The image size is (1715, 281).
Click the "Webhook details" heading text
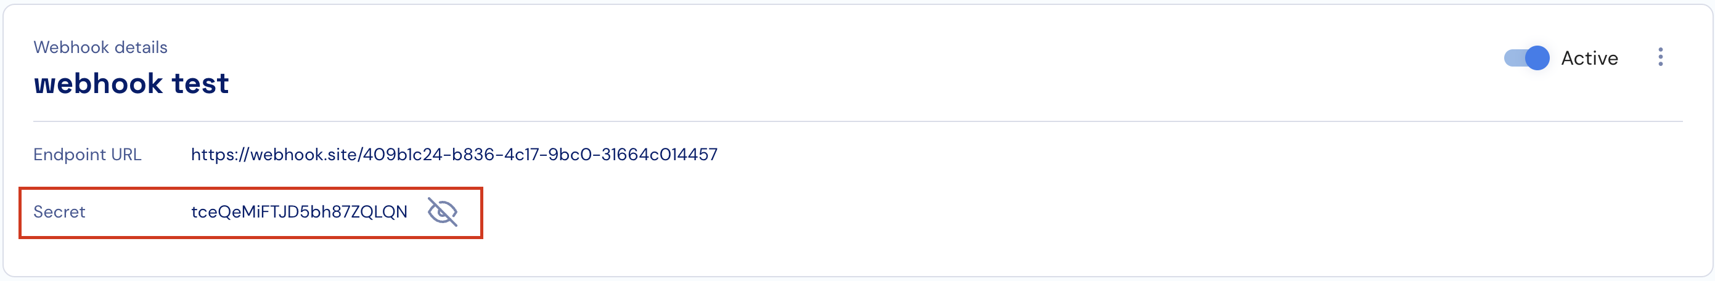(100, 47)
